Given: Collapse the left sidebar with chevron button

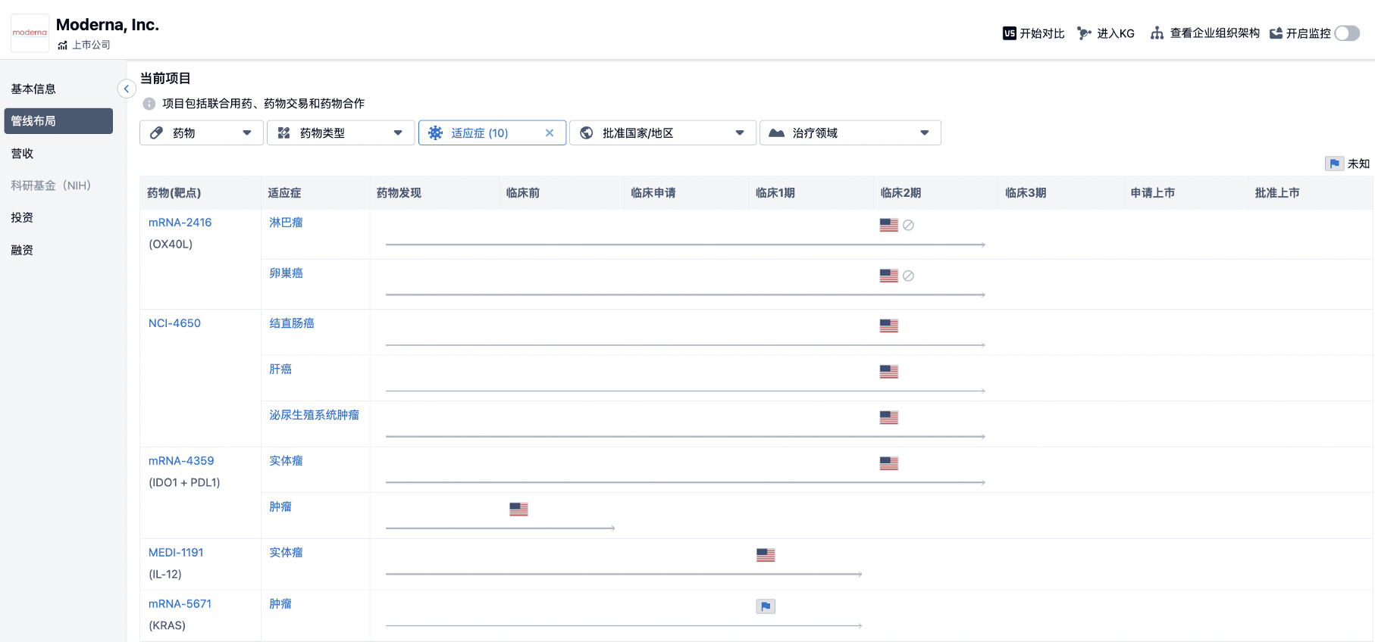Looking at the screenshot, I should point(127,89).
